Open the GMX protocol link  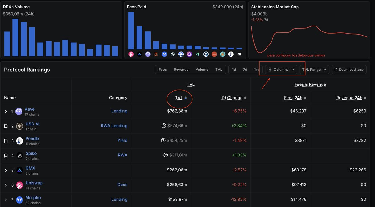coord(30,168)
